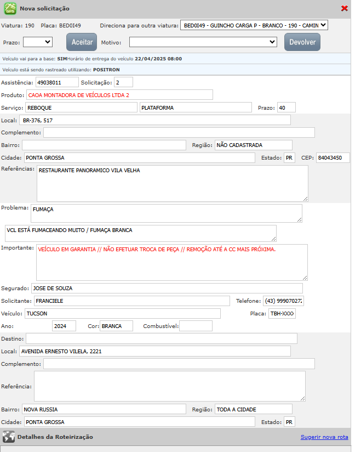Screen dimensions: 361x452
Task: Open the Motivo dropdown list
Action: 203,42
